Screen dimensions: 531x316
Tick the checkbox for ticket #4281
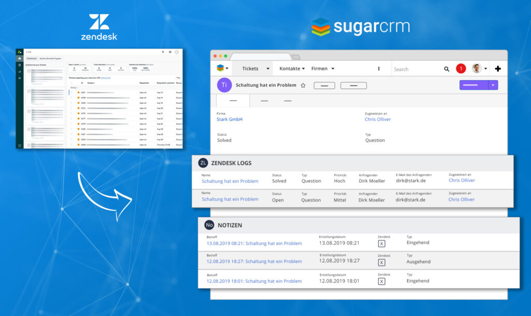pos(72,93)
